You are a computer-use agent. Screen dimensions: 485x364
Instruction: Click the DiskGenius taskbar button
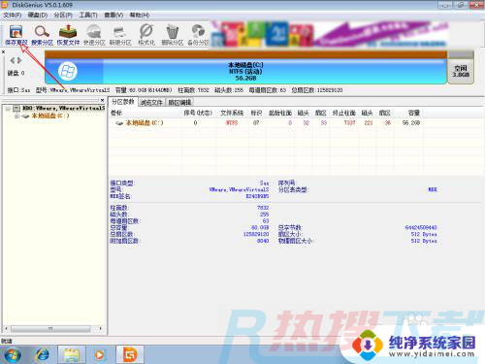130,355
